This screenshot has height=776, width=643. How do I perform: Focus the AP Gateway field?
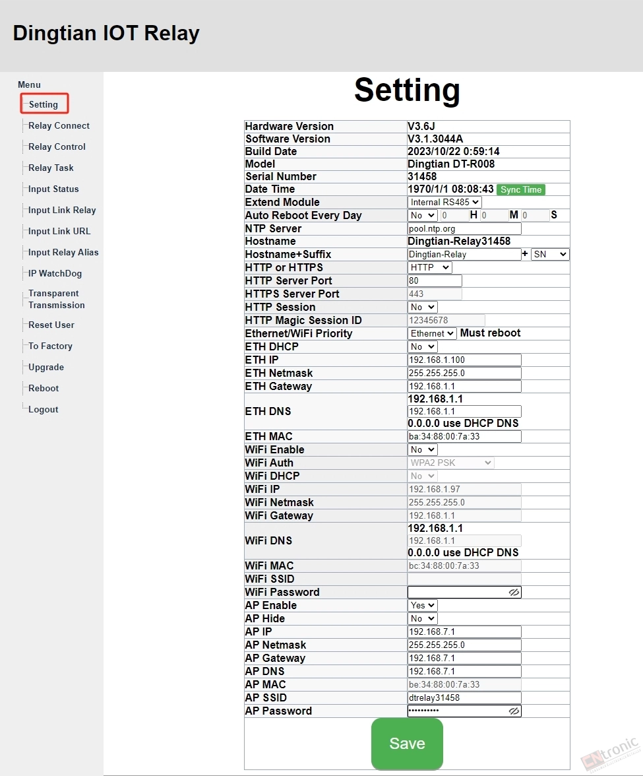[464, 659]
